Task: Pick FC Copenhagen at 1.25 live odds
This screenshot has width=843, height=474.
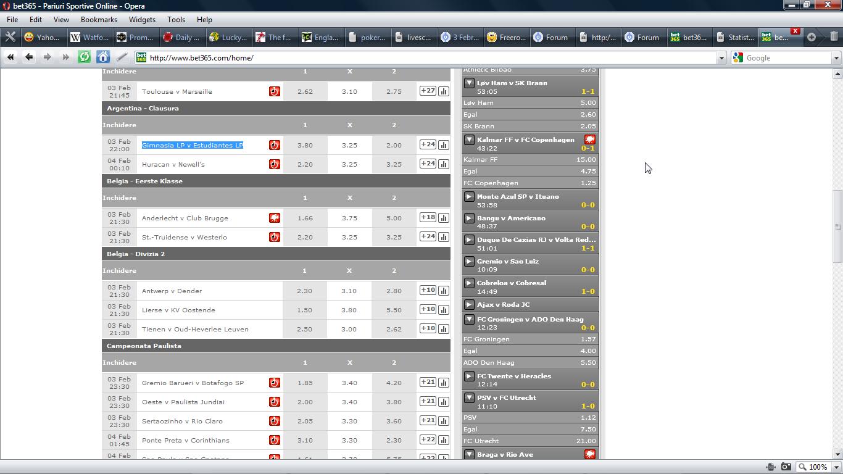Action: pyautogui.click(x=530, y=183)
